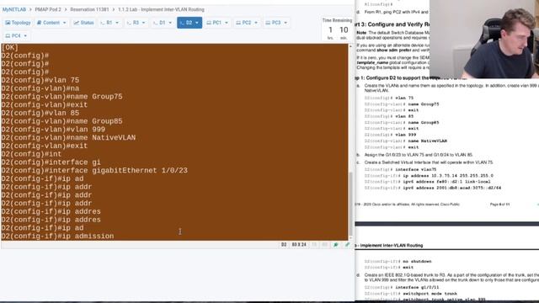Screen dimensions: 539x303
Task: Click the terminal vertical scrollbar thumb
Action: tap(350, 203)
